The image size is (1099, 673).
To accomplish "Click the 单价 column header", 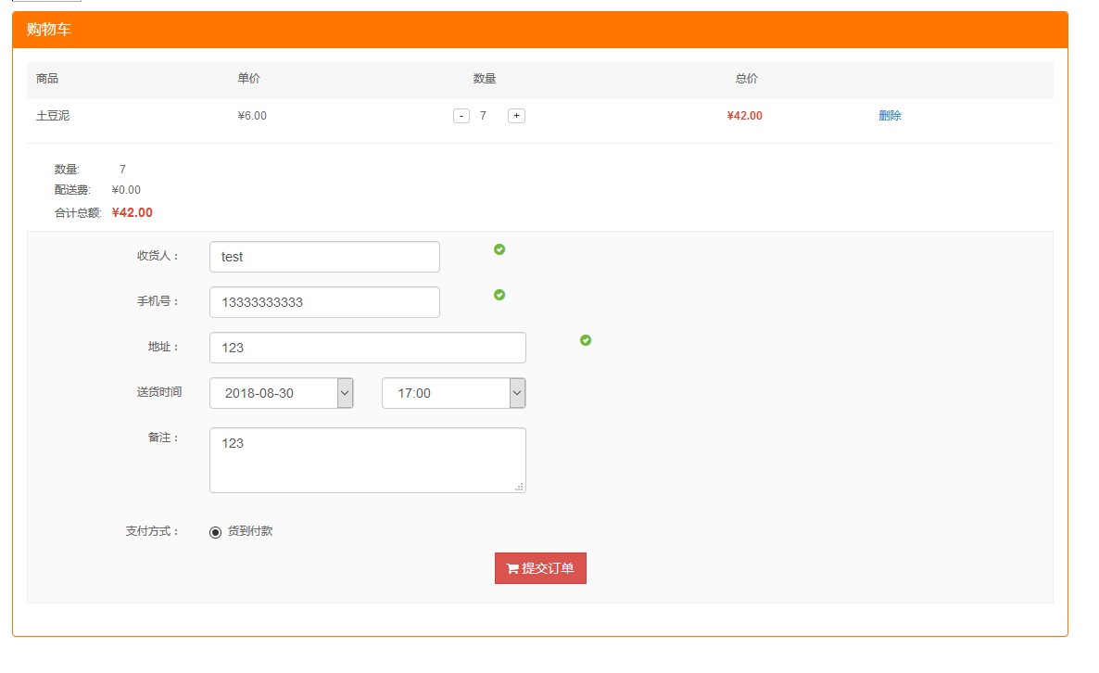I will (x=249, y=79).
